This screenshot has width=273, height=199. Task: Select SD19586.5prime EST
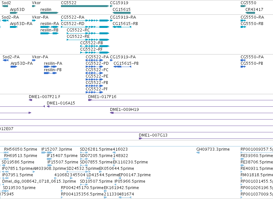coord(3,165)
